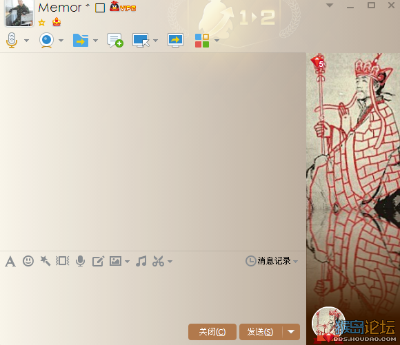This screenshot has height=345, width=400.
Task: Click the round avatar thumbnail on show panel
Action: pyautogui.click(x=328, y=324)
